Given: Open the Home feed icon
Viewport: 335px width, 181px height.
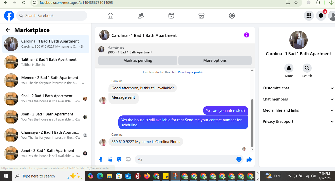Looking at the screenshot, I should coord(110,16).
